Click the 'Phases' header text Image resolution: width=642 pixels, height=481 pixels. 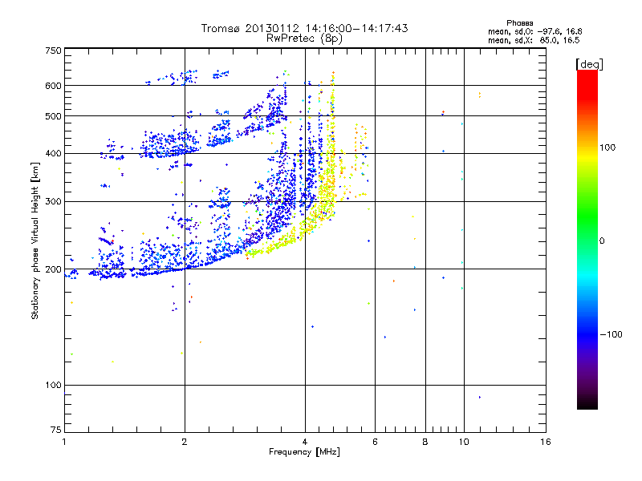519,23
